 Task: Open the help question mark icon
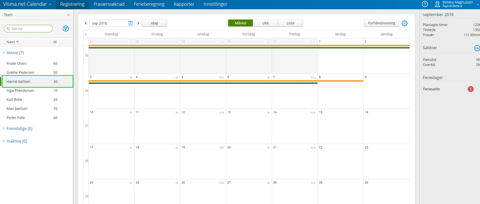point(425,4)
